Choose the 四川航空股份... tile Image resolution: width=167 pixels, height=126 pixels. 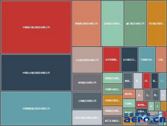coord(156,24)
